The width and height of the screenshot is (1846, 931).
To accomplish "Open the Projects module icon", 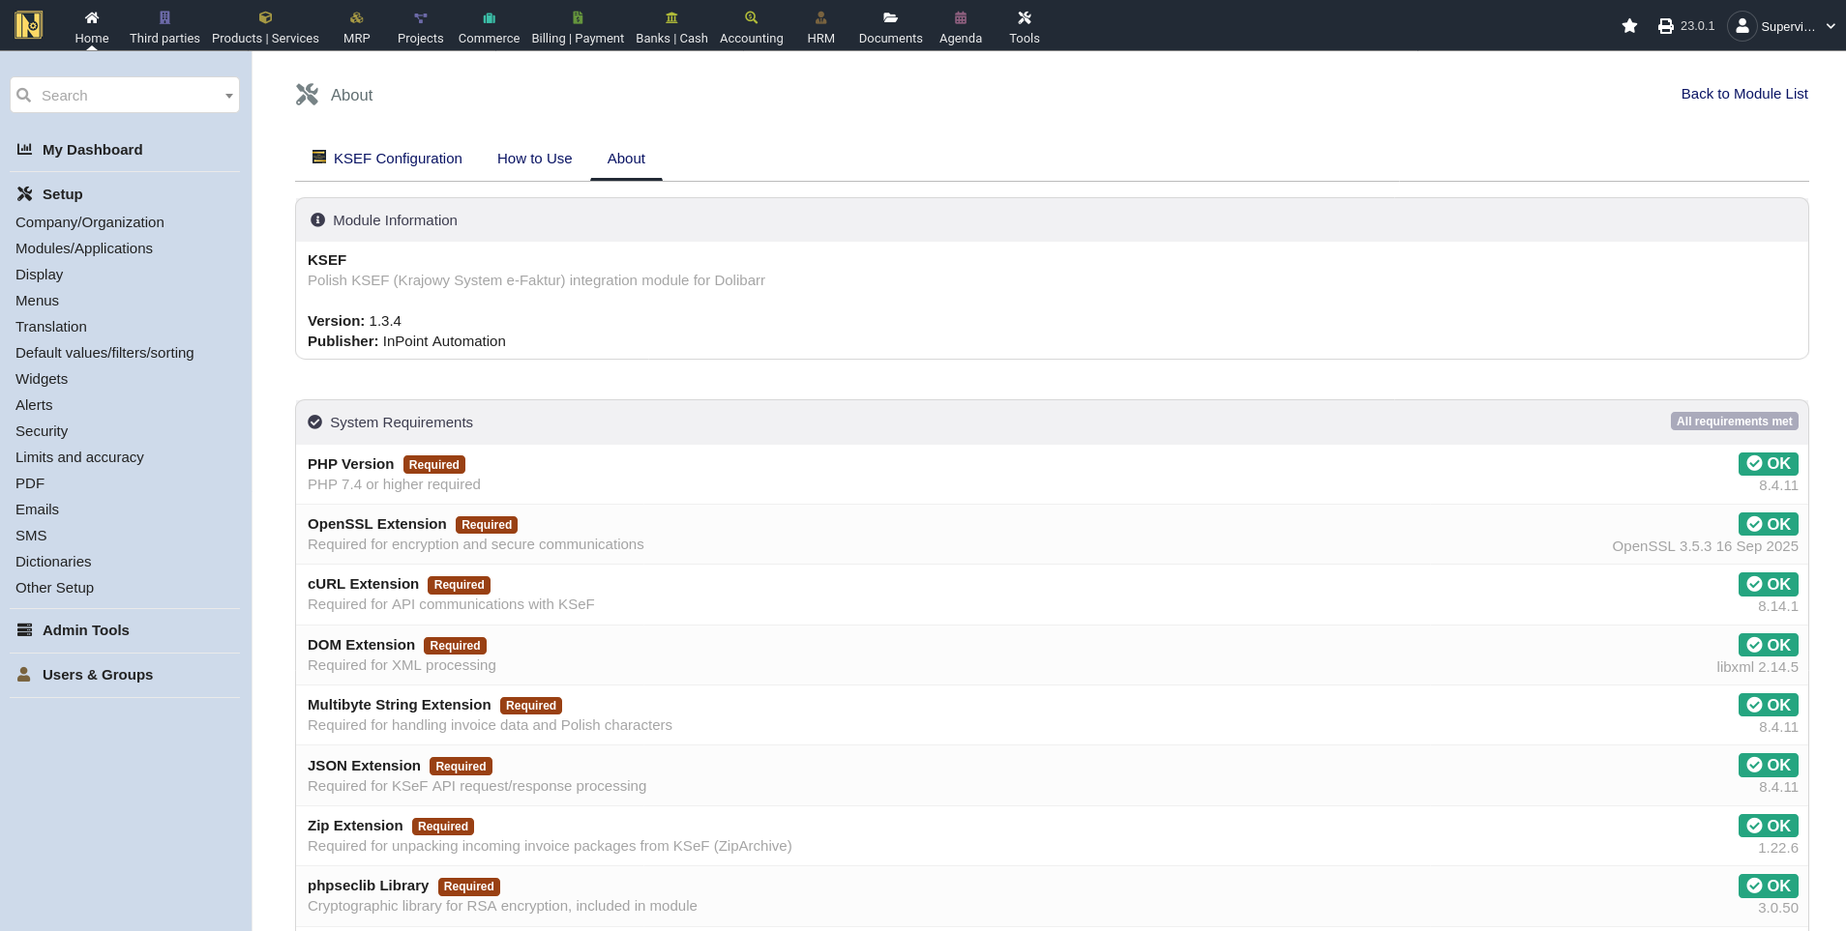I will (420, 17).
